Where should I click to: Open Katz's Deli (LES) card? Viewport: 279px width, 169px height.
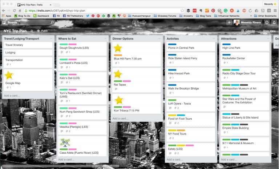point(82,79)
